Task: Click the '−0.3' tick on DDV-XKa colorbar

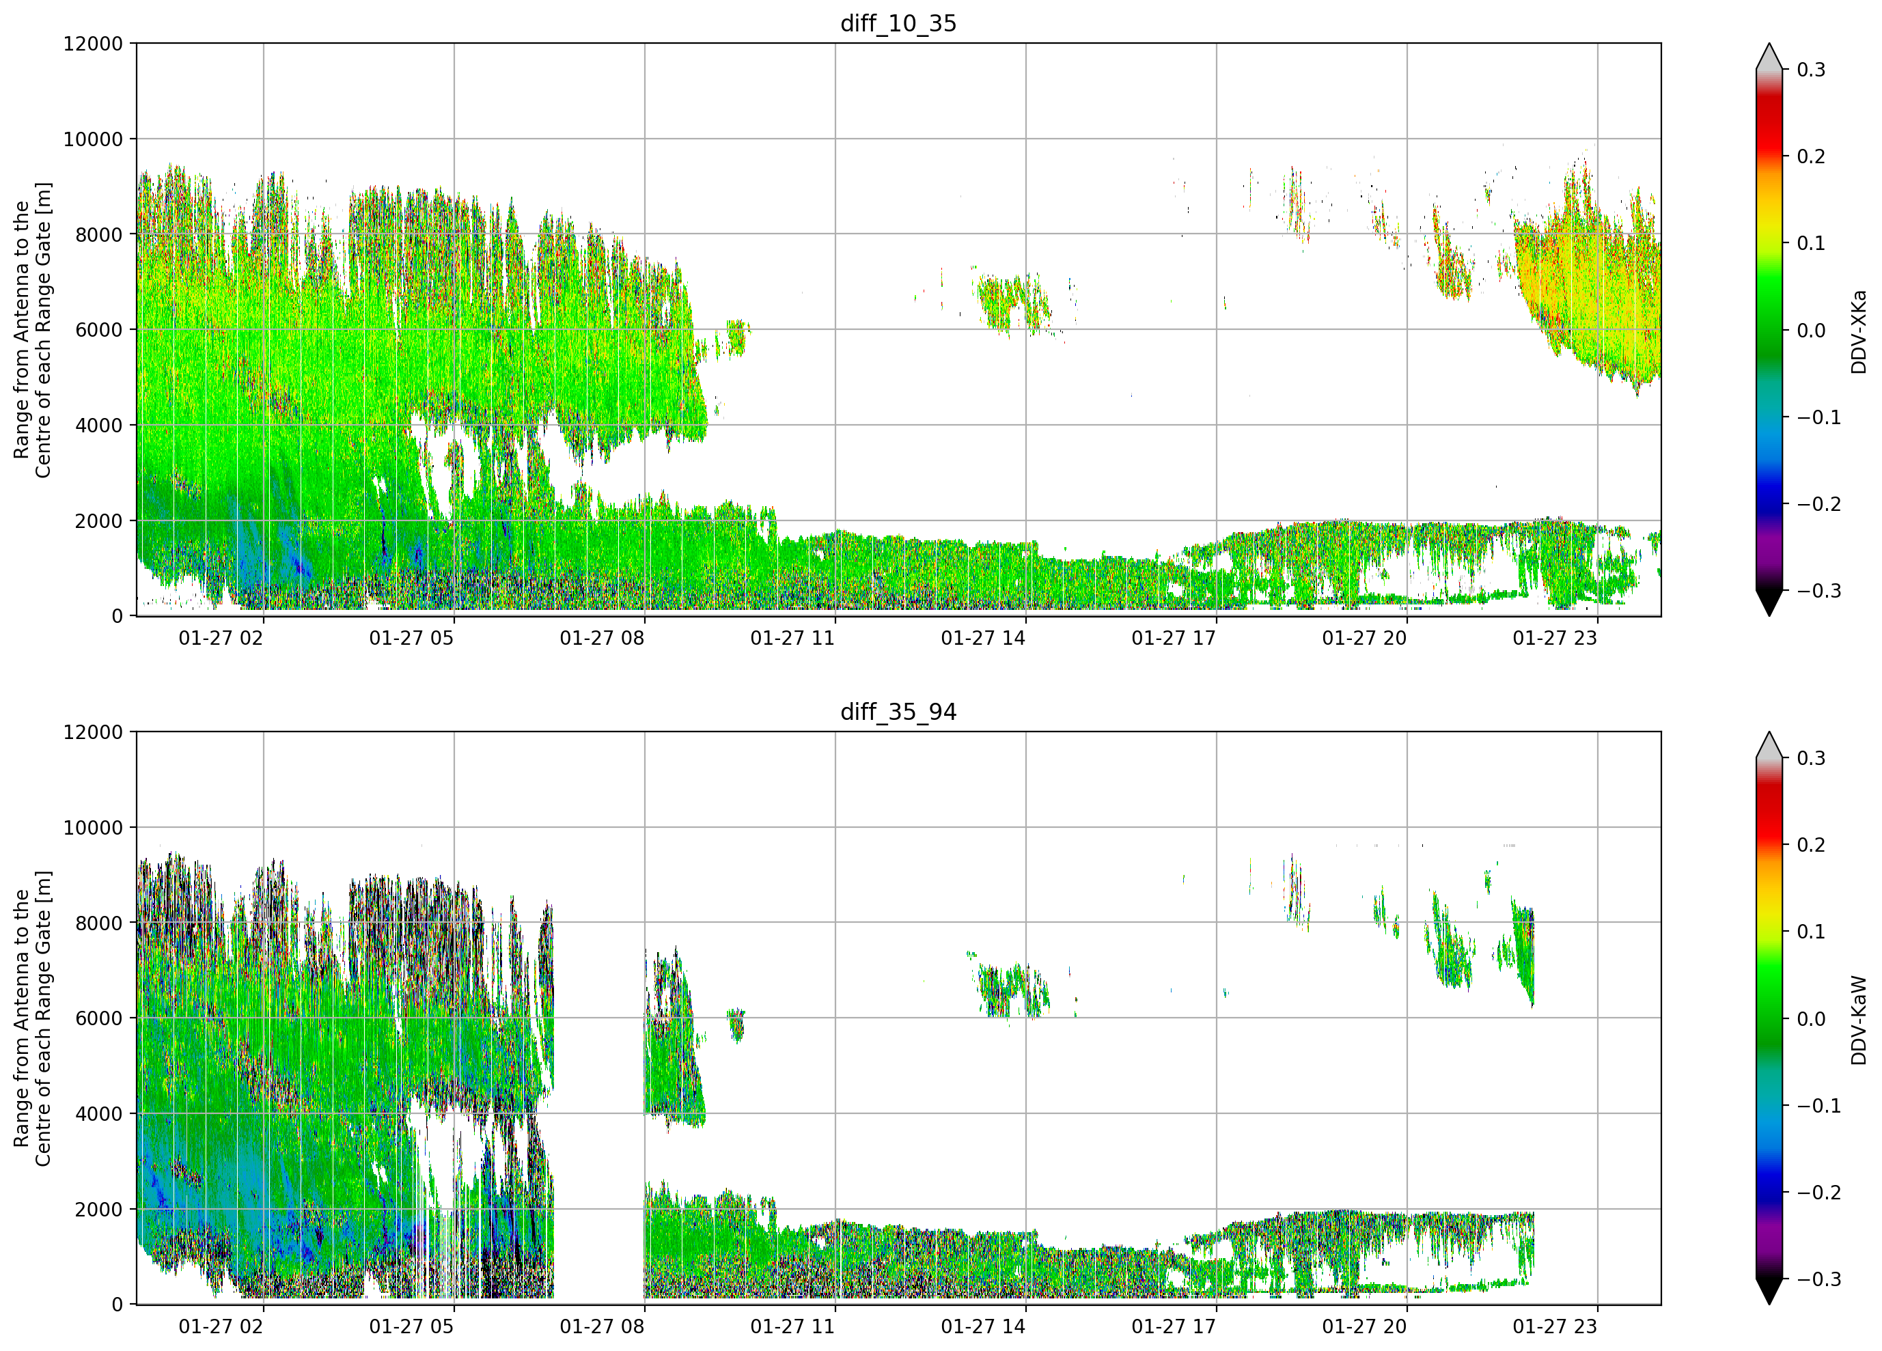Action: pyautogui.click(x=1819, y=591)
